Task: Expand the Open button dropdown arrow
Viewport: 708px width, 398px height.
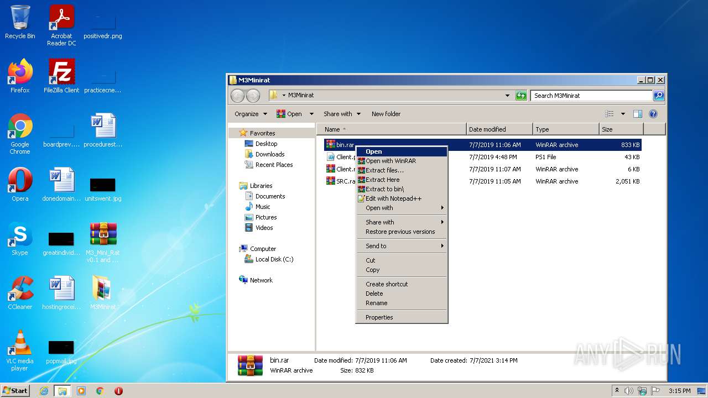Action: click(311, 114)
